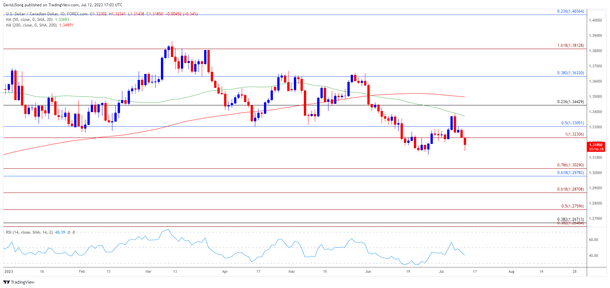Screen dimensions: 610x288
Task: Select the MA (50, close, 0, SMA, 20) legend
Action: tap(29, 20)
